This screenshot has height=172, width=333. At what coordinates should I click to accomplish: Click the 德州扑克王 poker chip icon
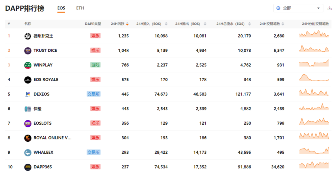[x=28, y=36]
